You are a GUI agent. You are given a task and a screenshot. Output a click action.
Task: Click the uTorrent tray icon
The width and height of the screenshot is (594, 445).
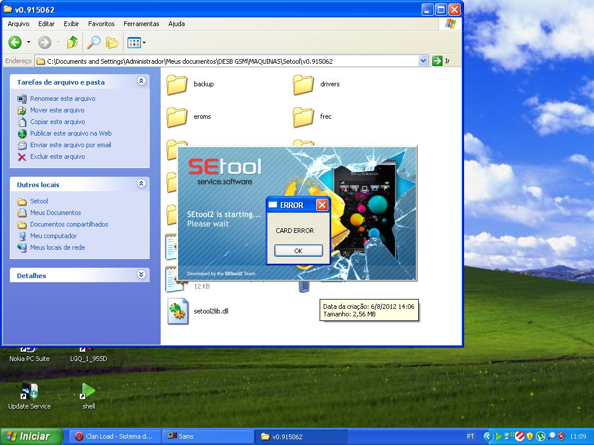(x=541, y=436)
